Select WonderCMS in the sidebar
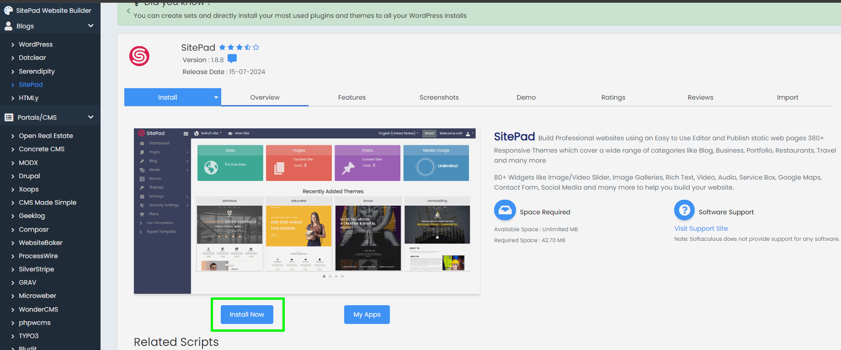Screen dimensions: 841x350 point(38,309)
